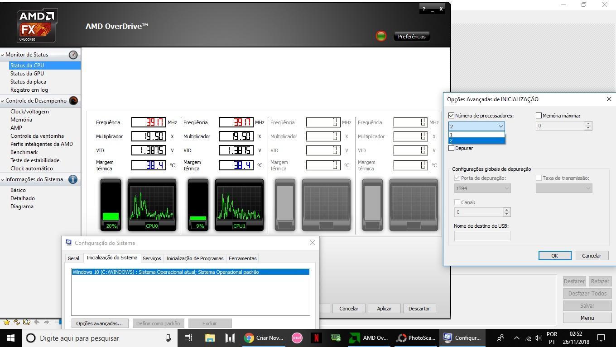616x347 pixels.
Task: Click the blue info icon by Informações do Sistema
Action: click(73, 179)
